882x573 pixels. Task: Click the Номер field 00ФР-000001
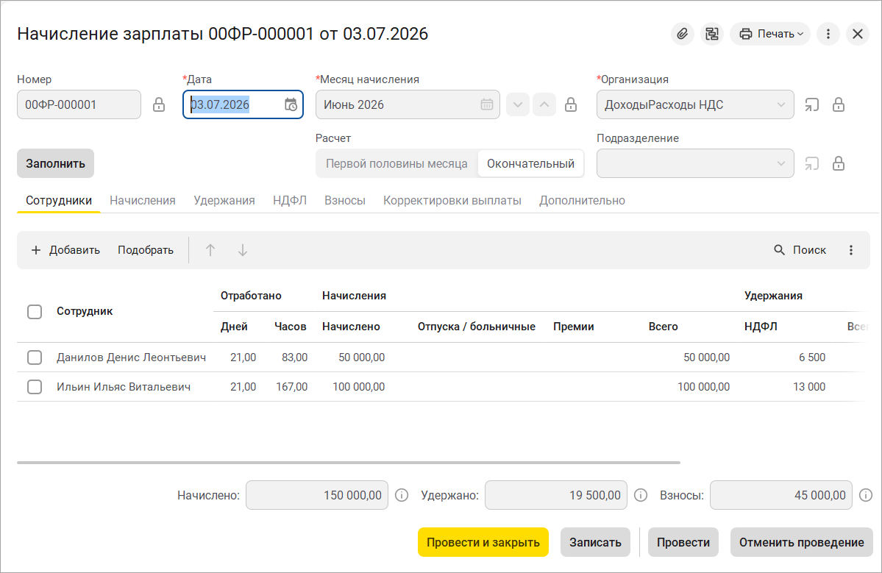pyautogui.click(x=79, y=104)
